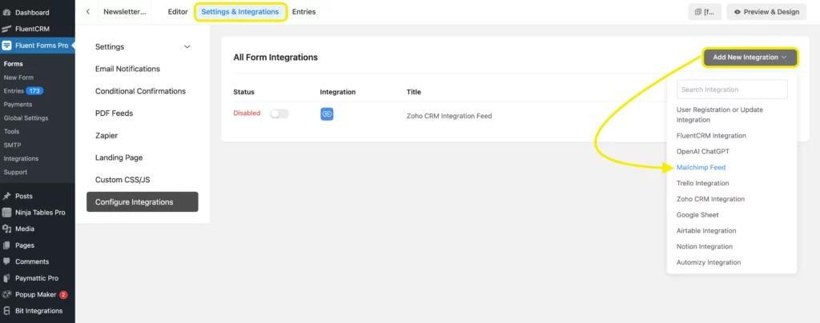This screenshot has height=323, width=820.
Task: Click the Entries count badge 173
Action: click(34, 91)
